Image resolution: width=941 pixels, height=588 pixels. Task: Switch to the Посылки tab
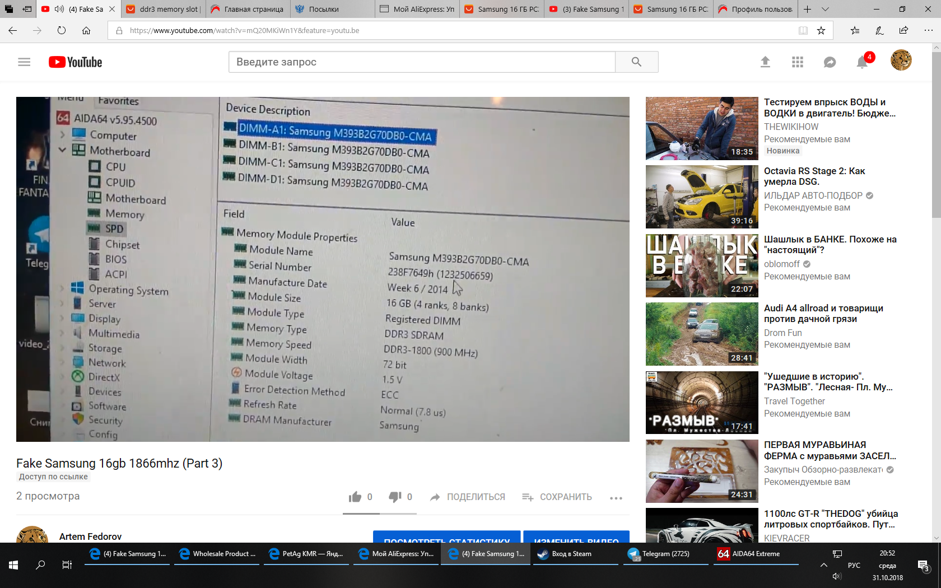(x=333, y=9)
